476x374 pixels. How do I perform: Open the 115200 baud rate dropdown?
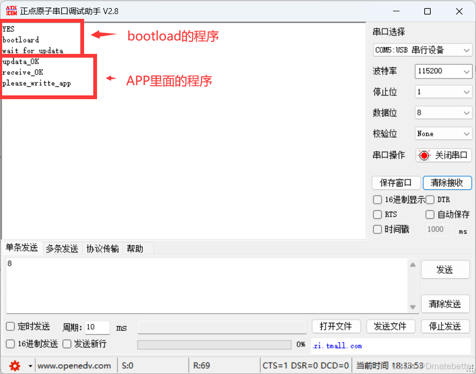(443, 71)
